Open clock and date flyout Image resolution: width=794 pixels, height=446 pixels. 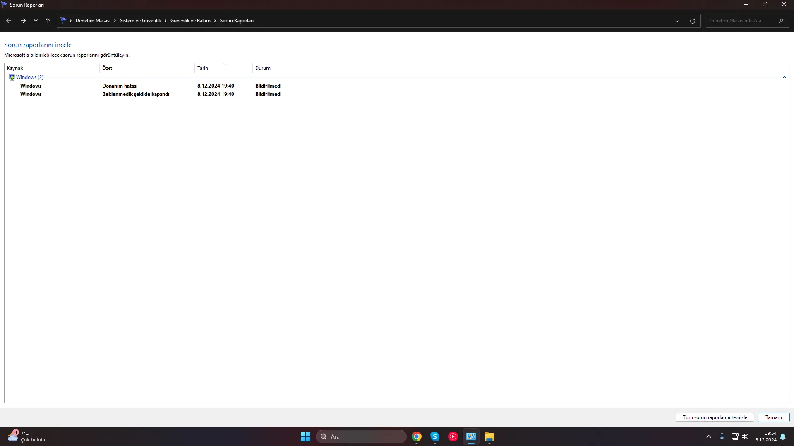coord(766,436)
